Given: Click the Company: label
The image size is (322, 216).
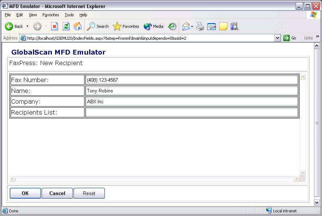Looking at the screenshot, I should (x=26, y=101).
